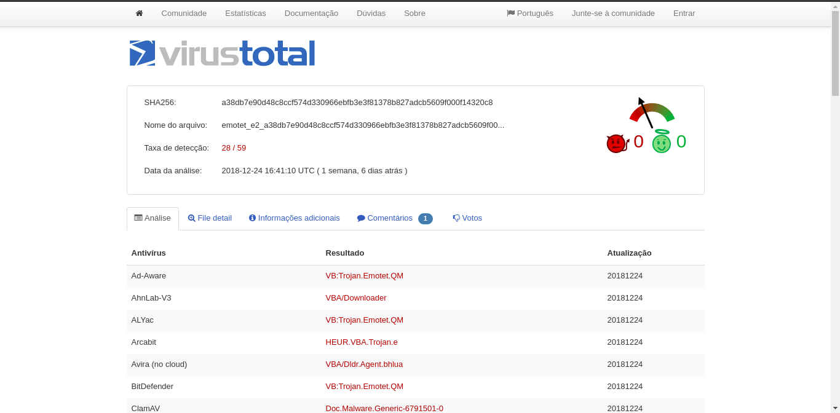This screenshot has width=840, height=413.
Task: Click the Resultado column header
Action: point(345,253)
